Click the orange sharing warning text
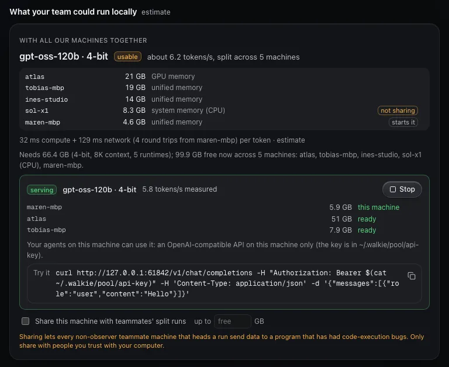The width and height of the screenshot is (449, 367). tap(222, 341)
